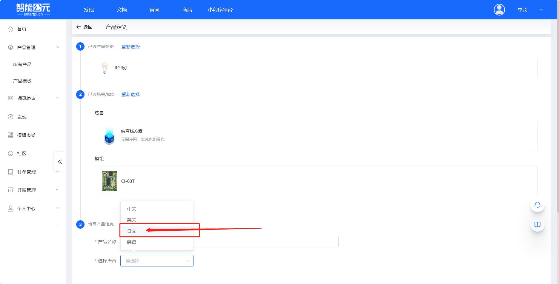
Task: Open 所有产品 in sidebar
Action: (22, 64)
